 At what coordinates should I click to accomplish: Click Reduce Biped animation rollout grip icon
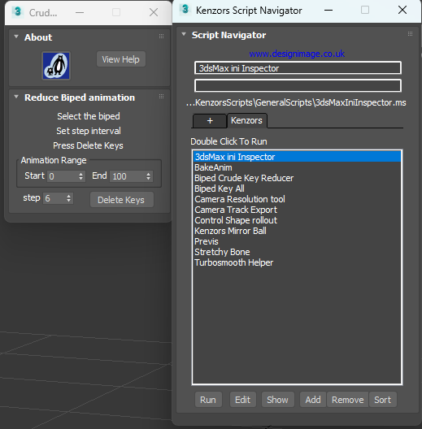pyautogui.click(x=161, y=97)
